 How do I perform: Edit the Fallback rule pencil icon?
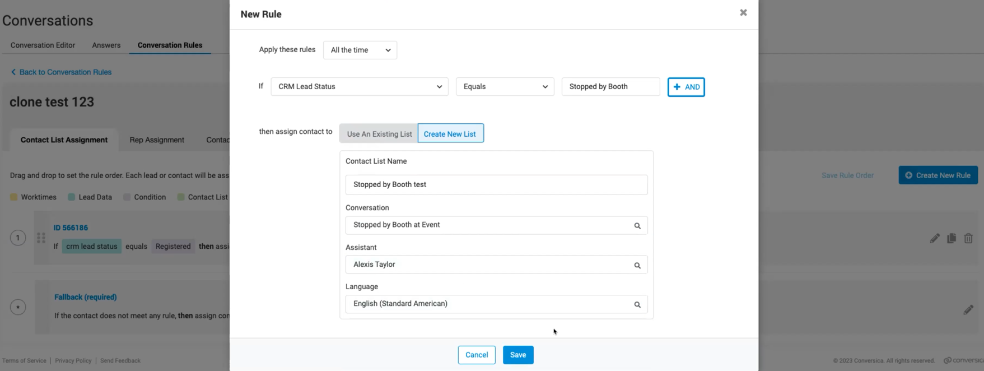tap(968, 310)
